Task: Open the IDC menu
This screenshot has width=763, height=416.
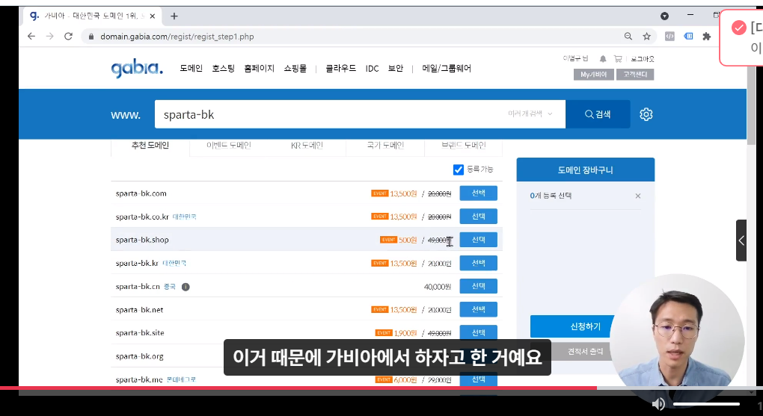Action: pos(373,69)
